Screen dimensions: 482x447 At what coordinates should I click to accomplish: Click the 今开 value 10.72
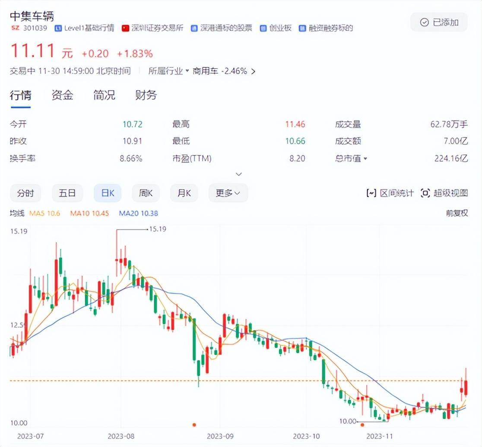[x=133, y=124]
